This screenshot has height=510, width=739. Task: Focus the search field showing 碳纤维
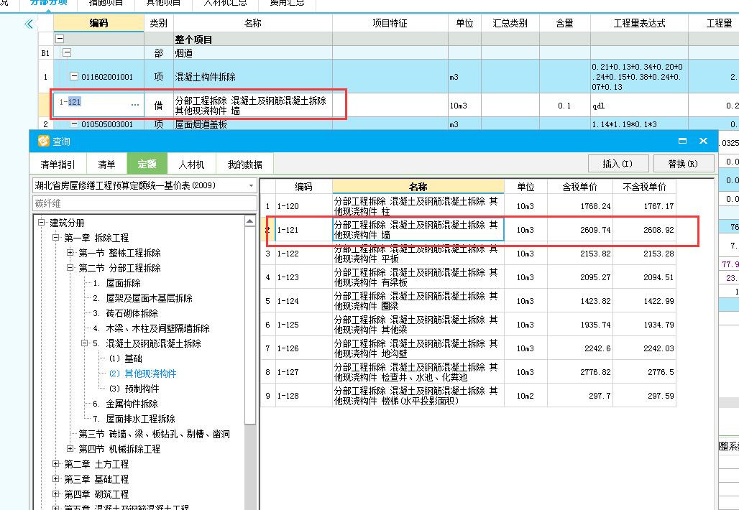[144, 203]
